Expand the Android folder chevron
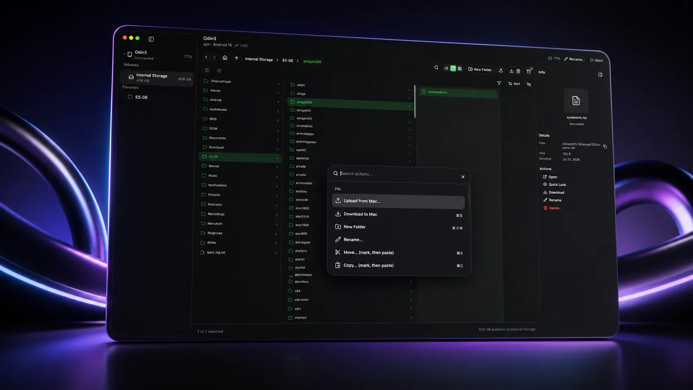The height and width of the screenshot is (390, 693). click(x=278, y=102)
